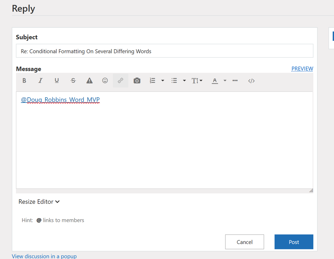This screenshot has height=259, width=334.
Task: Select the strikethrough formatting icon
Action: click(73, 81)
